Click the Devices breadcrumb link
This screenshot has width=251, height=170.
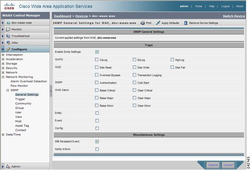click(82, 16)
